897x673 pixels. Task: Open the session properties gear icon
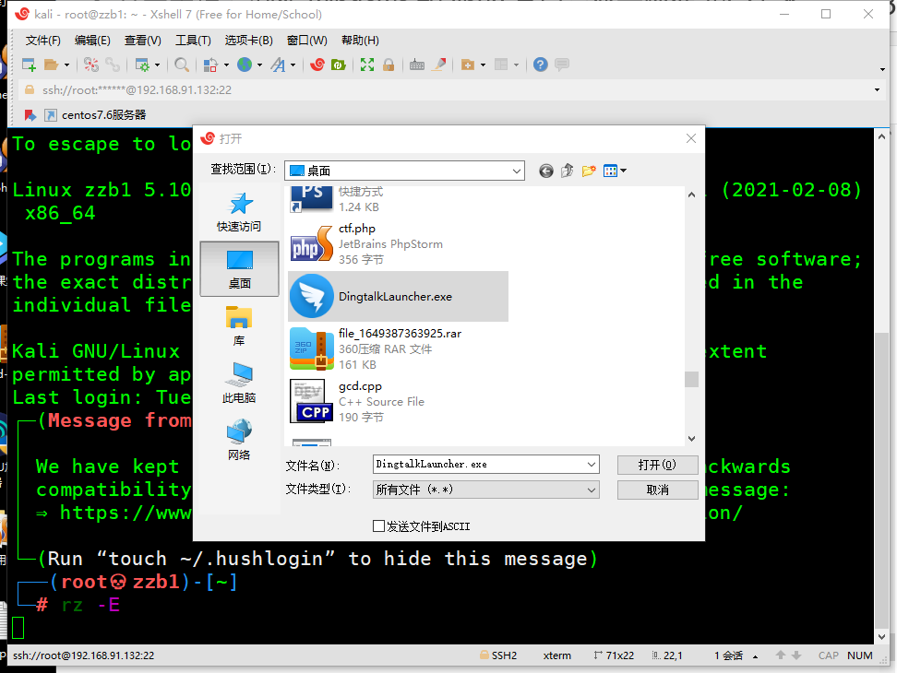142,65
